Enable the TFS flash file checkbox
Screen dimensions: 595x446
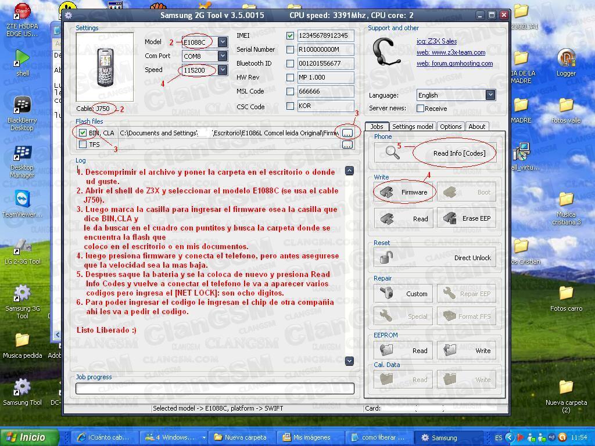pos(83,145)
